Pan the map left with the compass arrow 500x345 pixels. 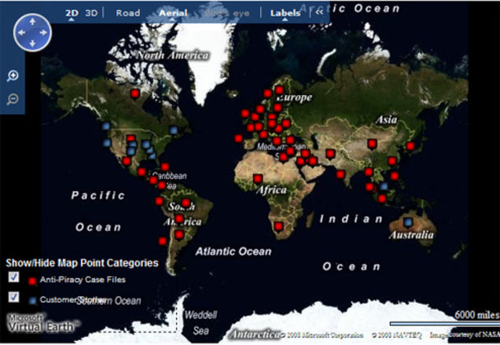[x=21, y=32]
